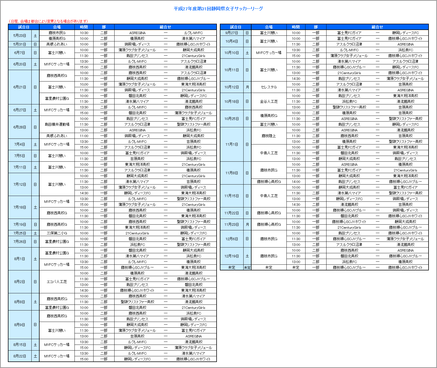The width and height of the screenshot is (437, 368).
Task: Click 御殿場レディース in the 5月31日 row
Action: [x=137, y=44]
